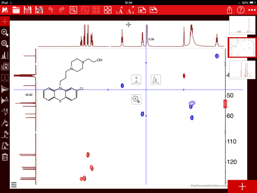Click the red aromatic peak near 117 ppm
The height and width of the screenshot is (193, 257).
88,155
